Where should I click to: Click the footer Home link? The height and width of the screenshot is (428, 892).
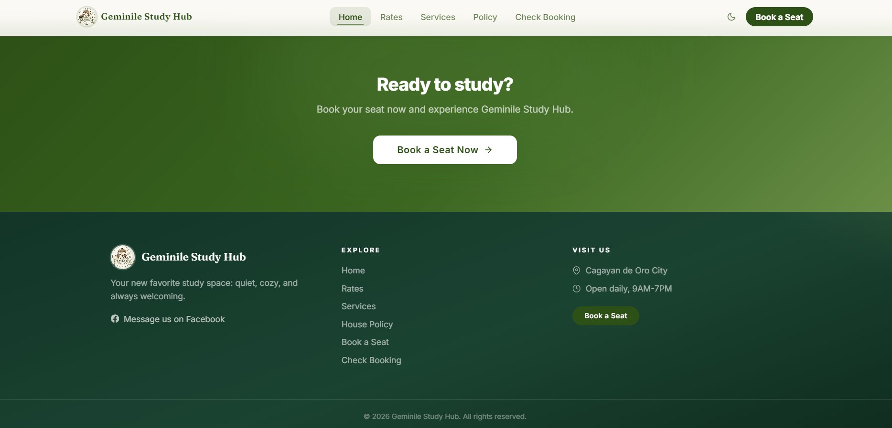[x=353, y=271]
